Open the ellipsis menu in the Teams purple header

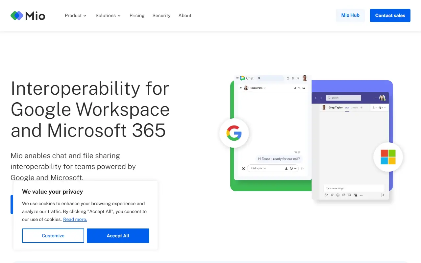376,98
